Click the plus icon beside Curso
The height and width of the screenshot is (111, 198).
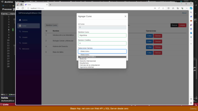[20, 26]
